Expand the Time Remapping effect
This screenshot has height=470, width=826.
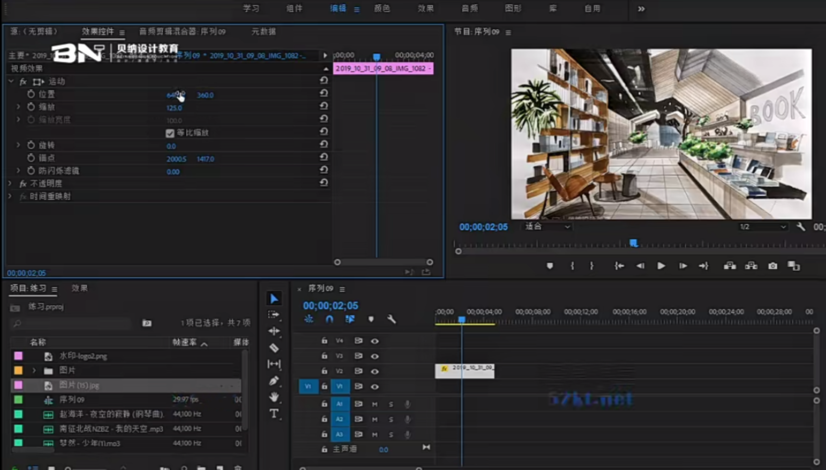[10, 196]
